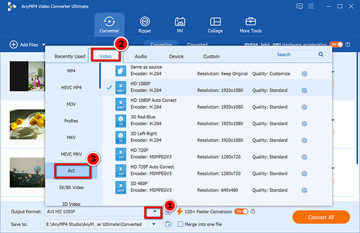Open the feedback chat icon in title bar

pos(299,6)
